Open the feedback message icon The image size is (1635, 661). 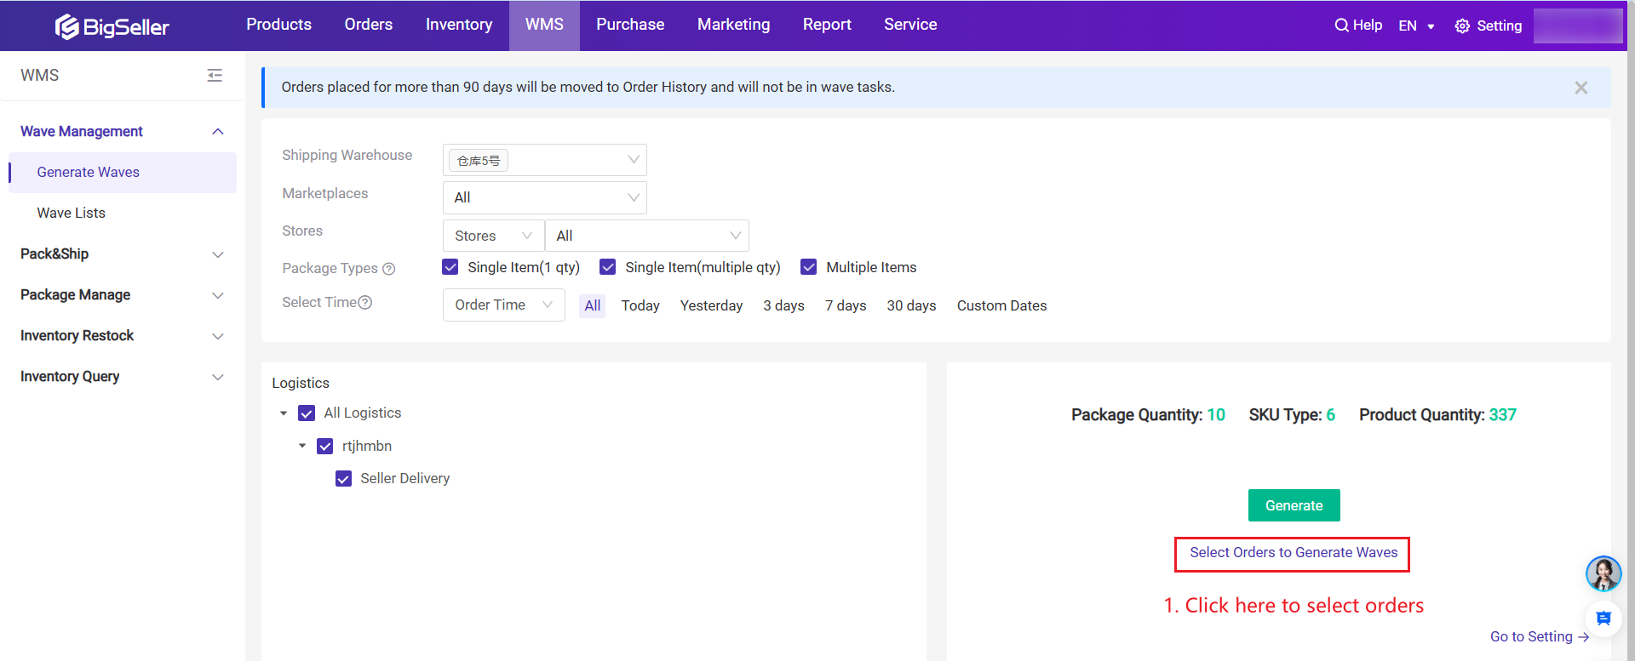[1603, 618]
